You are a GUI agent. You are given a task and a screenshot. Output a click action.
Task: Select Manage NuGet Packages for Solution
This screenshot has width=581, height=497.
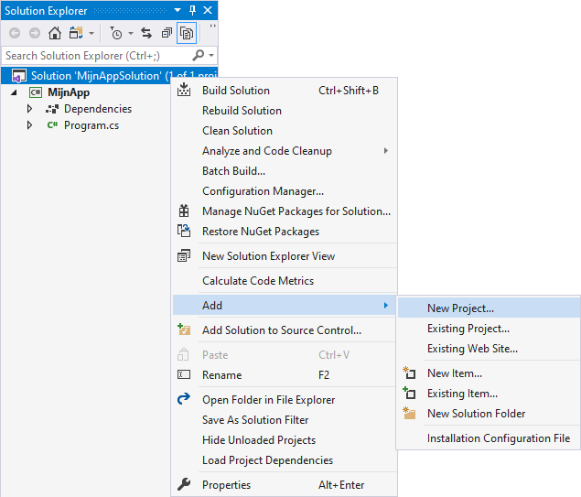[x=296, y=211]
